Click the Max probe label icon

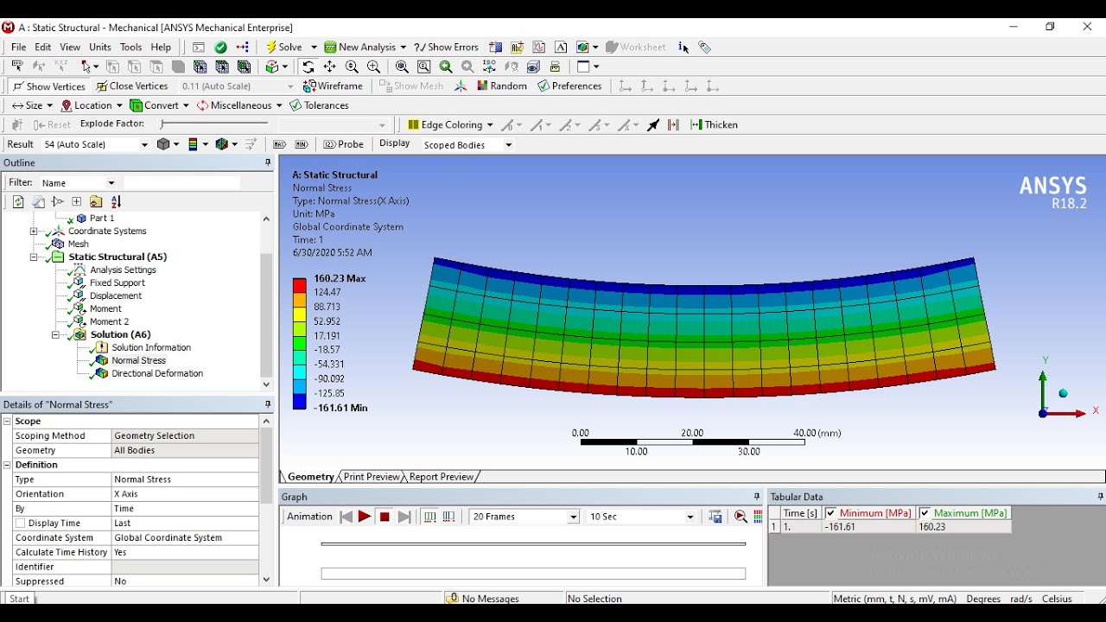tap(280, 144)
